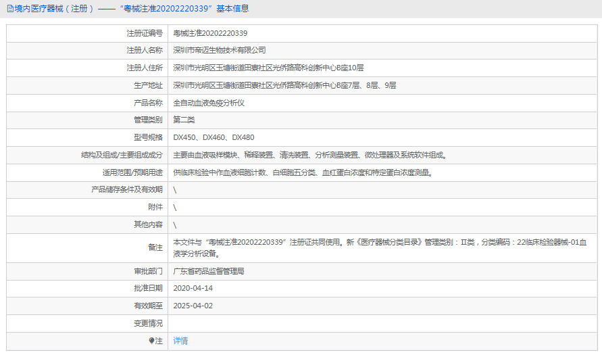The width and height of the screenshot is (602, 357).
Task: Click registrant address ending with B座10层
Action: click(x=268, y=68)
